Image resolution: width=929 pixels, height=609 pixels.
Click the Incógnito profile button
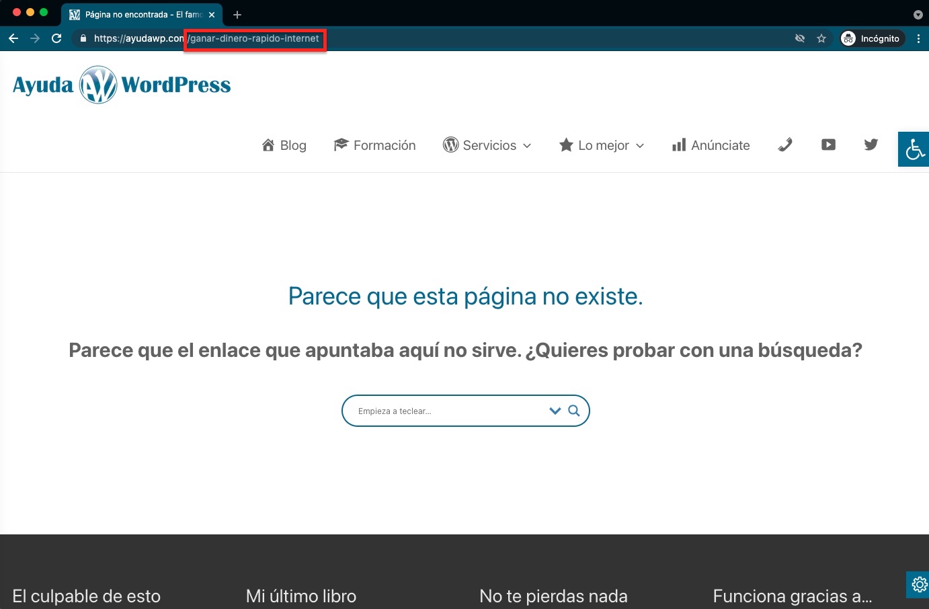point(871,38)
